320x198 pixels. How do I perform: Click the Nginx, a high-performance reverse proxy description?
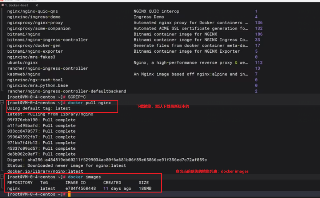click(x=191, y=62)
